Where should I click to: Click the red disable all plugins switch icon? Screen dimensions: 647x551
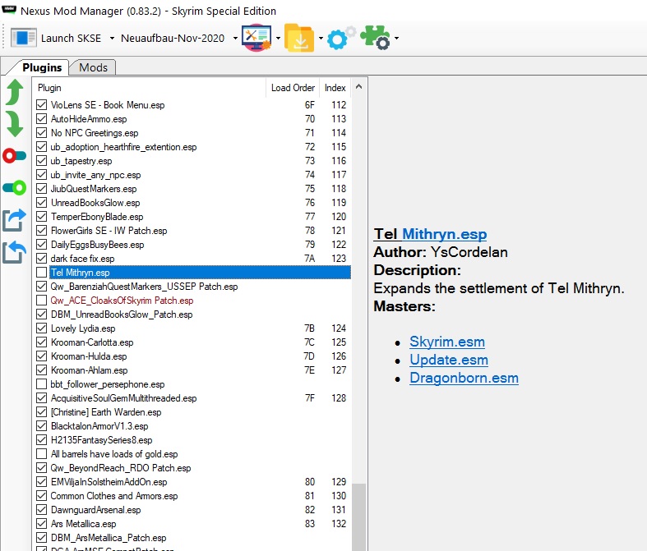[x=14, y=155]
